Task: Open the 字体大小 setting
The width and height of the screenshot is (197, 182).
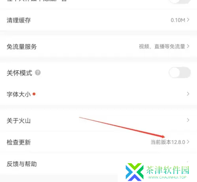Action: click(x=98, y=94)
